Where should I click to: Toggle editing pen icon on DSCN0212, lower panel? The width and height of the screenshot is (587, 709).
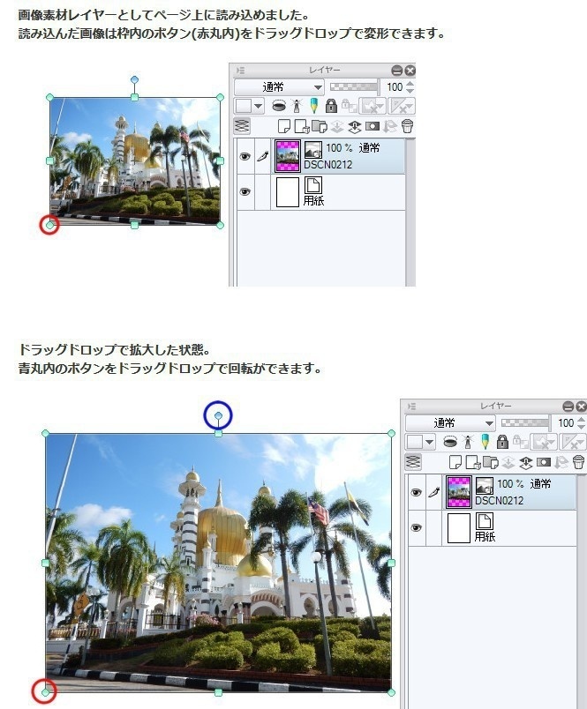[434, 492]
